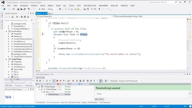Click the rerun/refresh icon in Unit Test Sessions
The image size is (192, 108).
point(37,81)
